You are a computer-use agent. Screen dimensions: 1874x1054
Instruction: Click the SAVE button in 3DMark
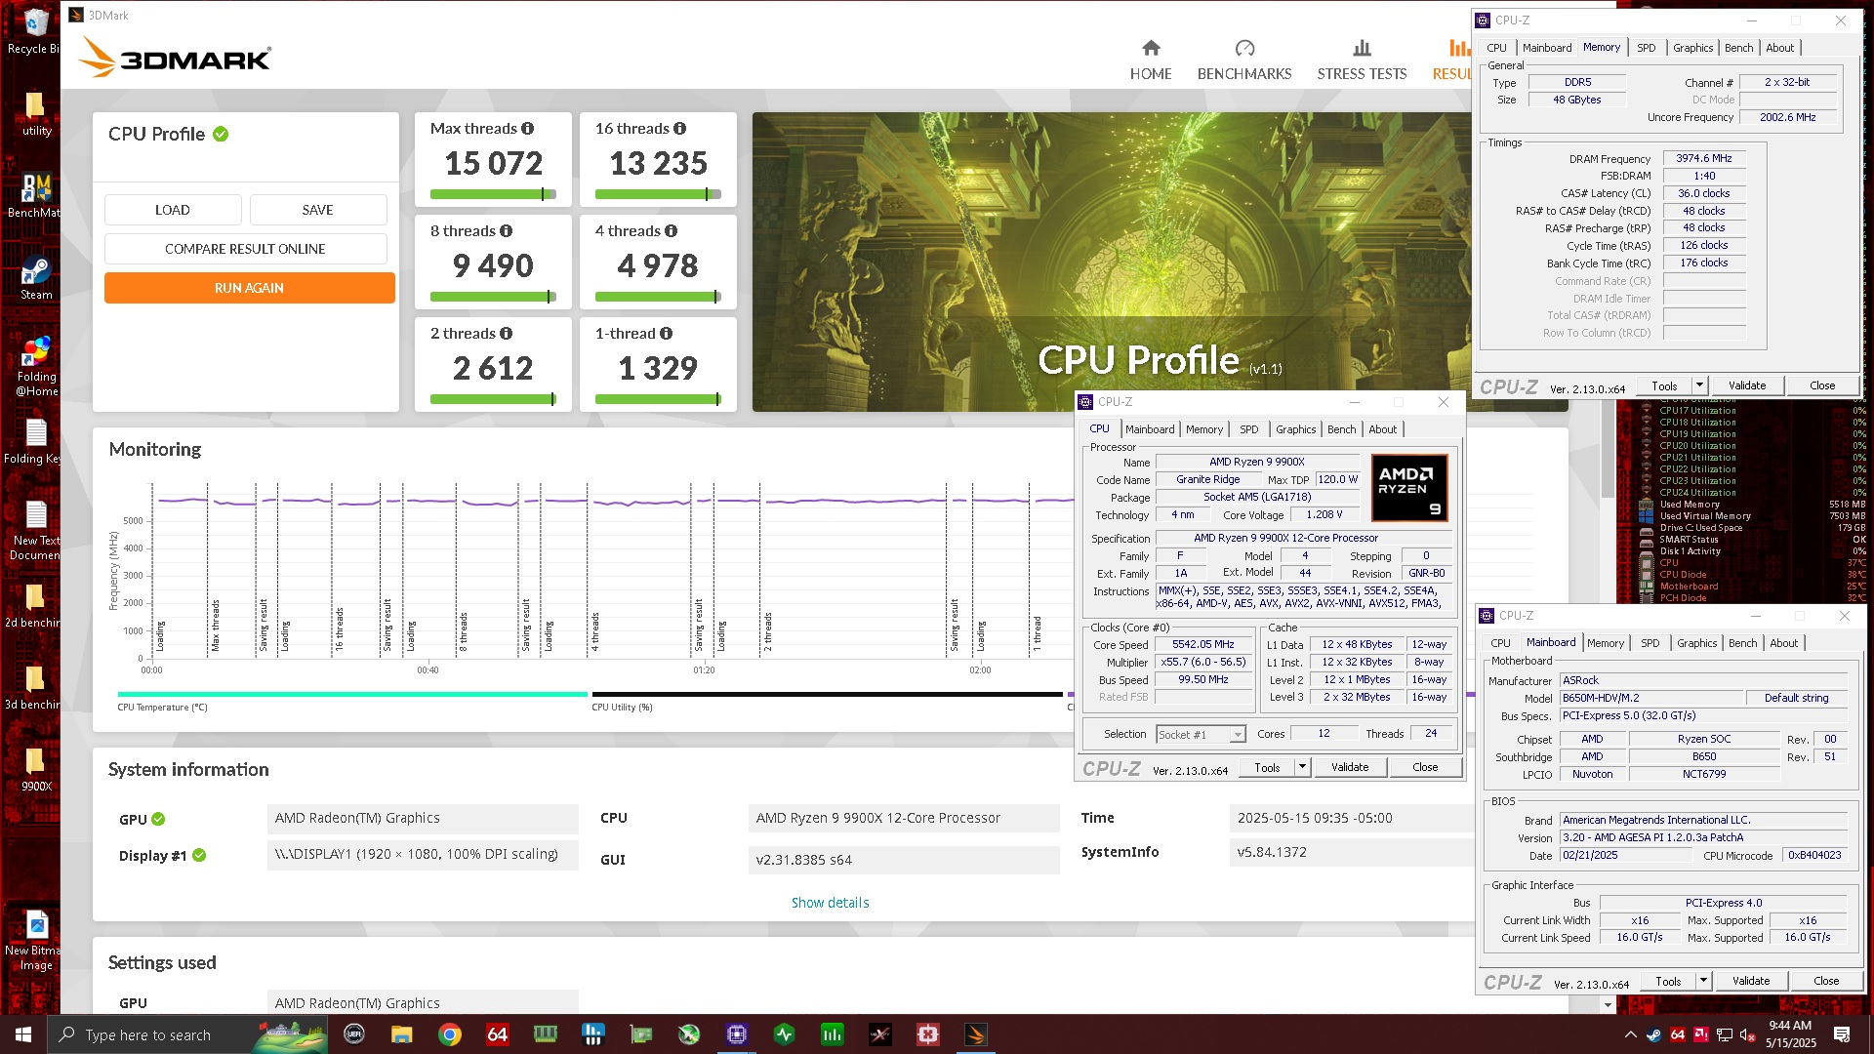[x=318, y=210]
